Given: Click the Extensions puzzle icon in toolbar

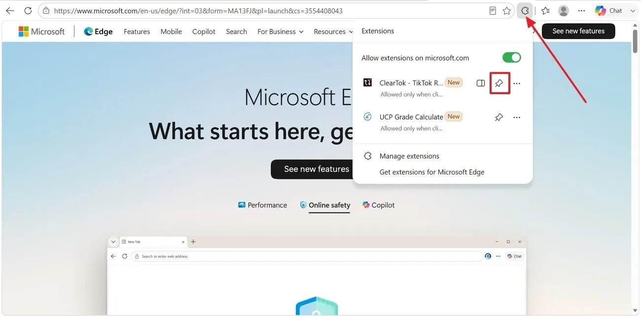Looking at the screenshot, I should coord(525,10).
